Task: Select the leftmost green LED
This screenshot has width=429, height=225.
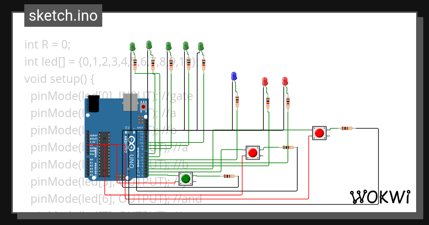Action: (132, 47)
